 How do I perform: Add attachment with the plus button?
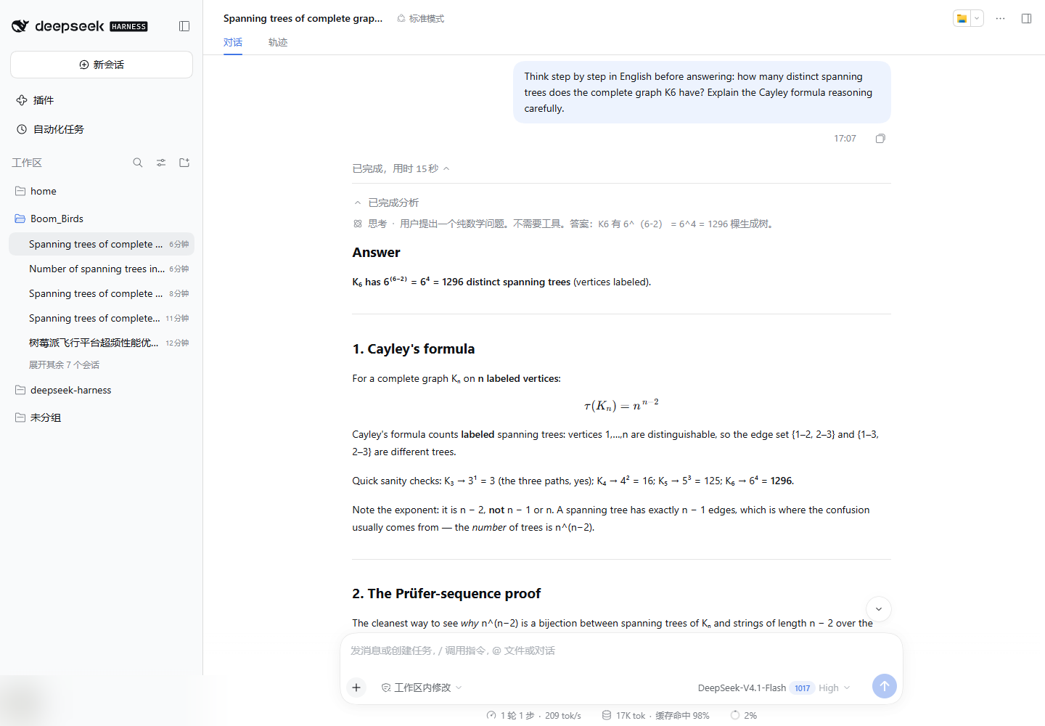(356, 688)
